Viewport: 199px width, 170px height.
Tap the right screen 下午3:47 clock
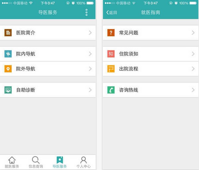pyautogui.click(x=151, y=3)
